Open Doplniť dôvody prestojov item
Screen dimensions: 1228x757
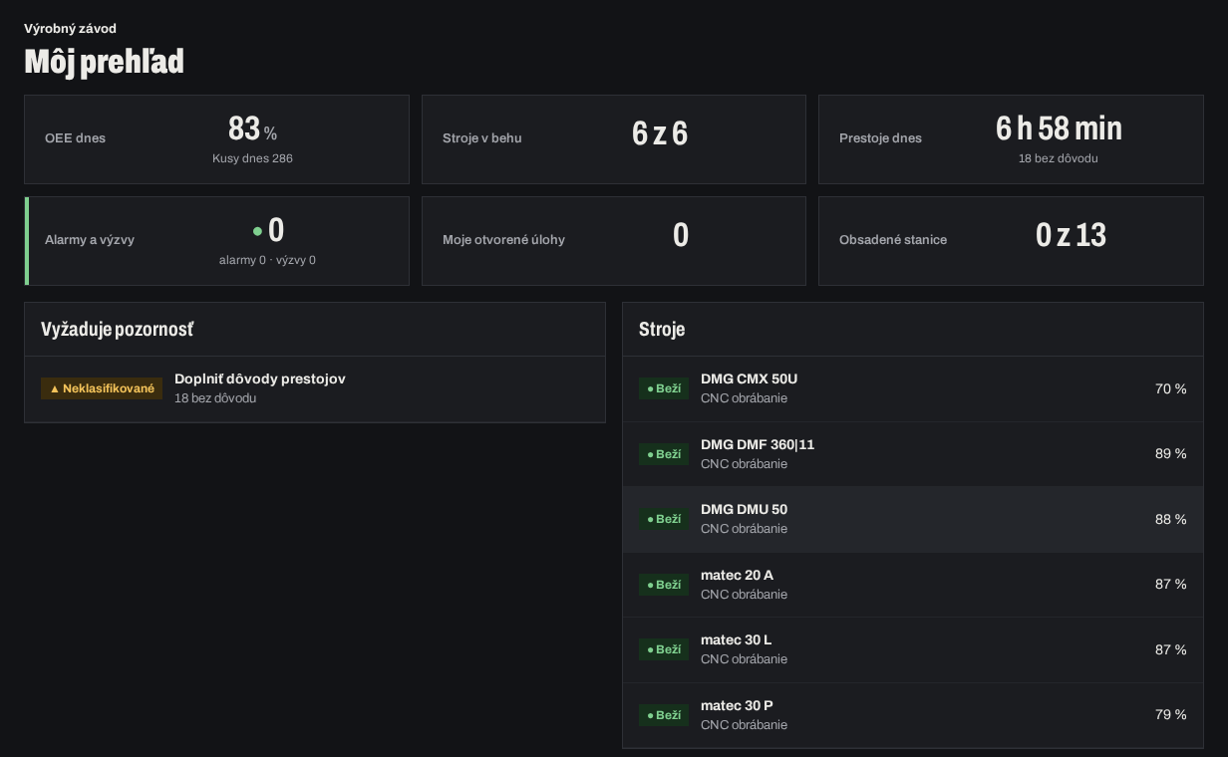point(315,388)
